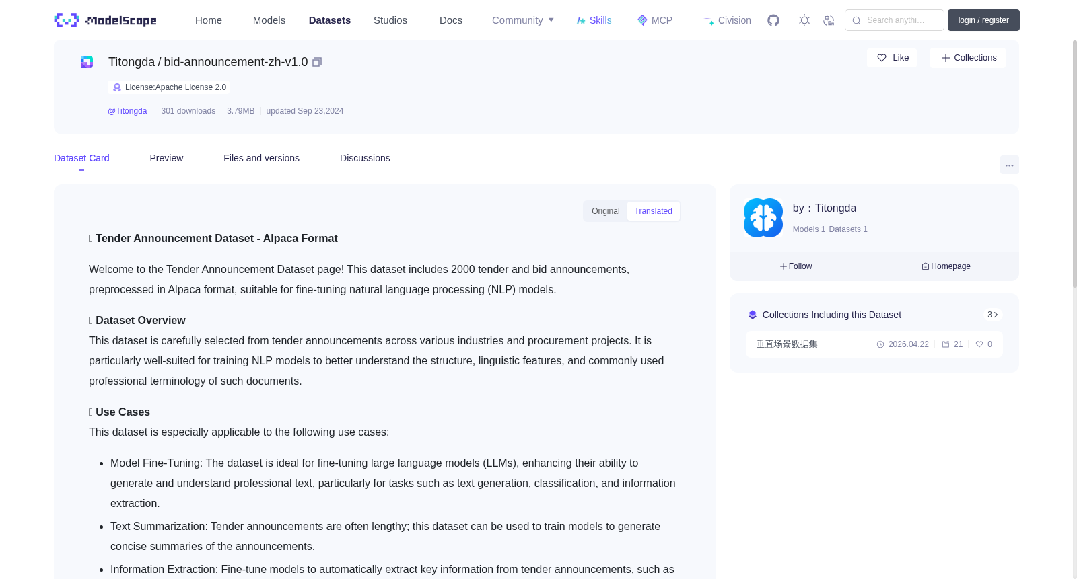Open the 垂直场景数据集 collection
This screenshot has width=1077, height=579.
(787, 344)
